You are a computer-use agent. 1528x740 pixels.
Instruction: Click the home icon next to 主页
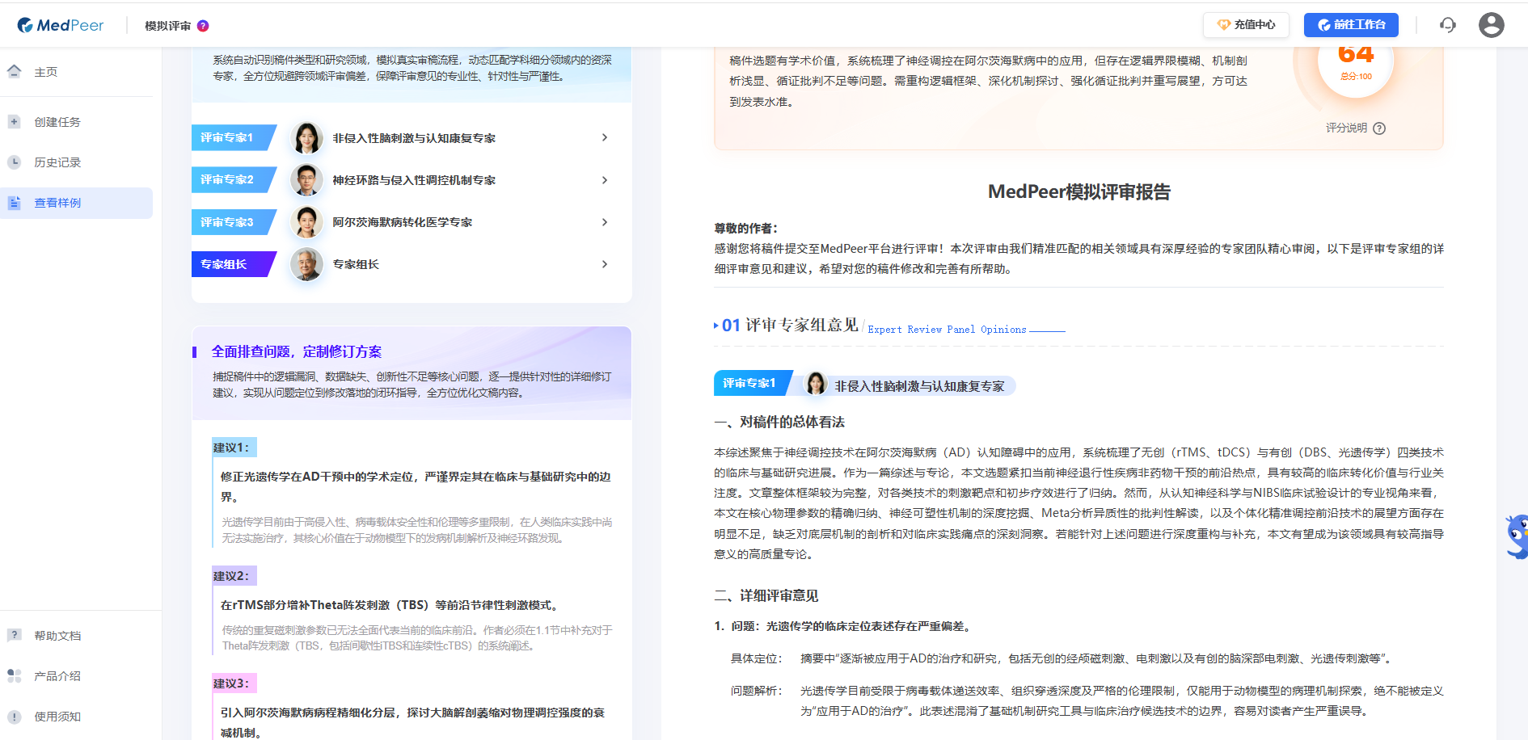[14, 71]
